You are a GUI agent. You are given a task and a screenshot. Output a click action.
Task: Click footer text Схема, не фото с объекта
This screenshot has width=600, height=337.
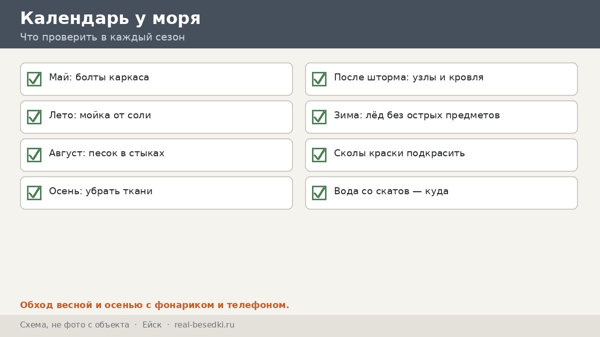(x=74, y=325)
